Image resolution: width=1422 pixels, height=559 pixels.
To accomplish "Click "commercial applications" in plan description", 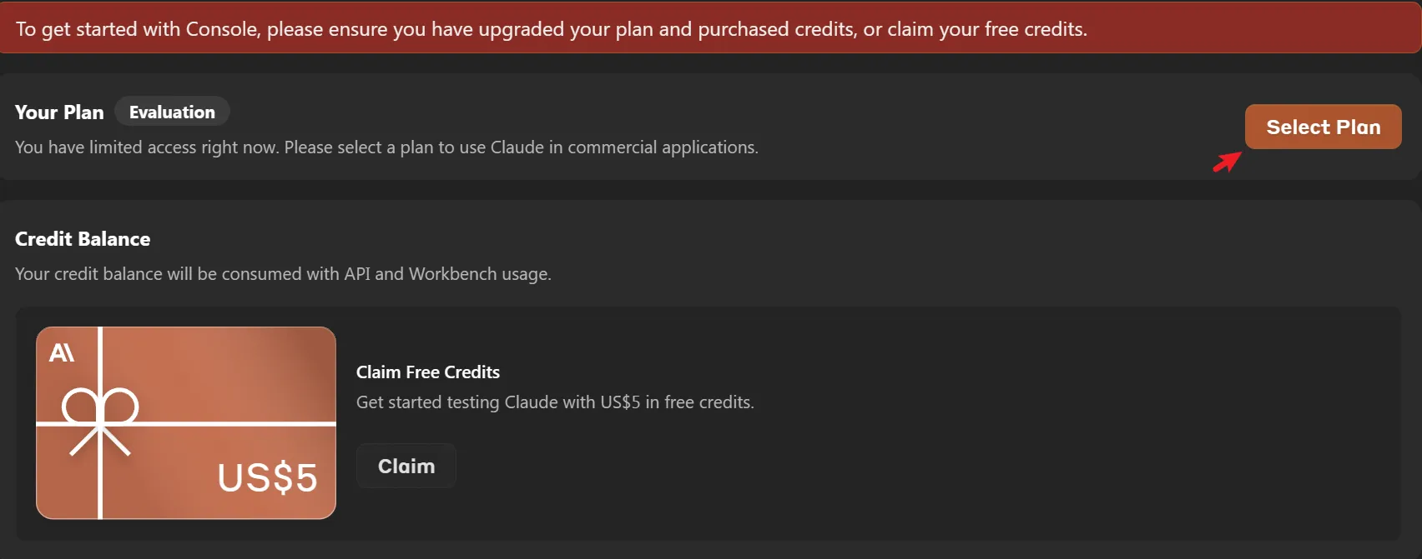I will point(663,147).
